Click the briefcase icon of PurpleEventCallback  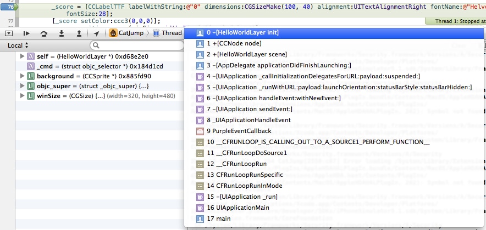pyautogui.click(x=200, y=131)
